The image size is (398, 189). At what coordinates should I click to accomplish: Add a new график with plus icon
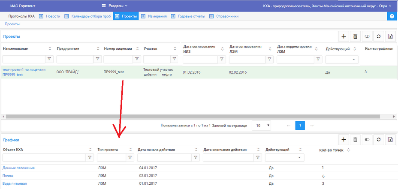pyautogui.click(x=344, y=140)
